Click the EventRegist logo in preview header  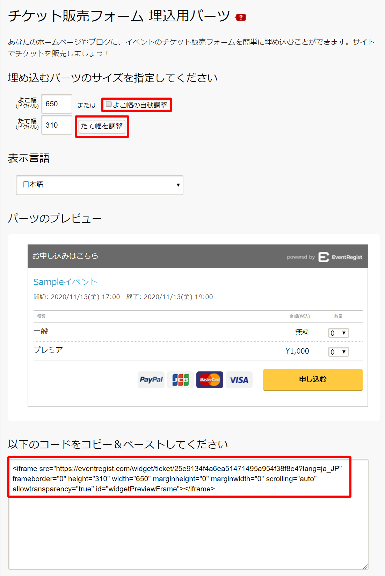(340, 257)
